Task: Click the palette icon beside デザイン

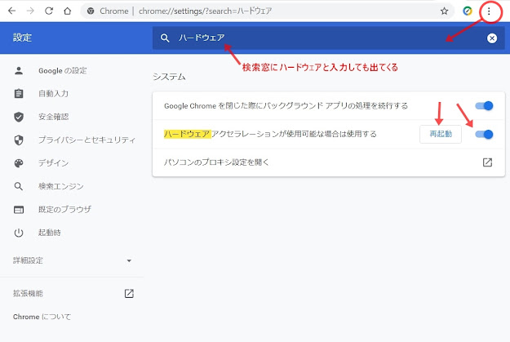Action: [19, 163]
